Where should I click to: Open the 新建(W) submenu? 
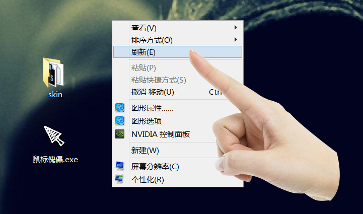tap(145, 151)
